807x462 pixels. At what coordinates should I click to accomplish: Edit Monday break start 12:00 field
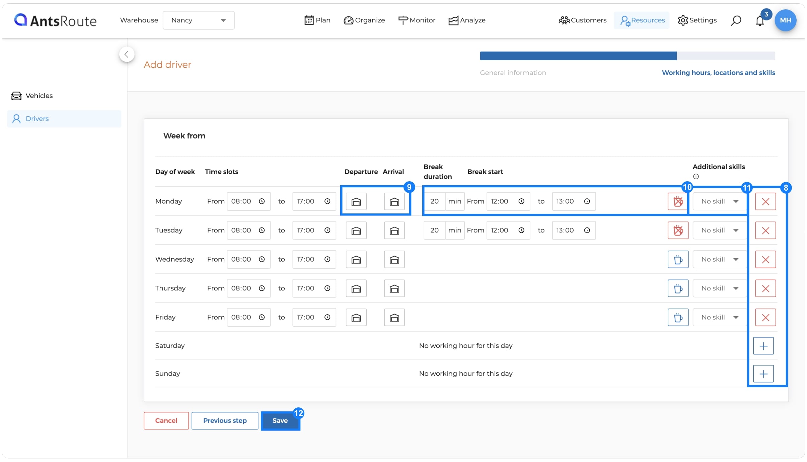click(508, 201)
